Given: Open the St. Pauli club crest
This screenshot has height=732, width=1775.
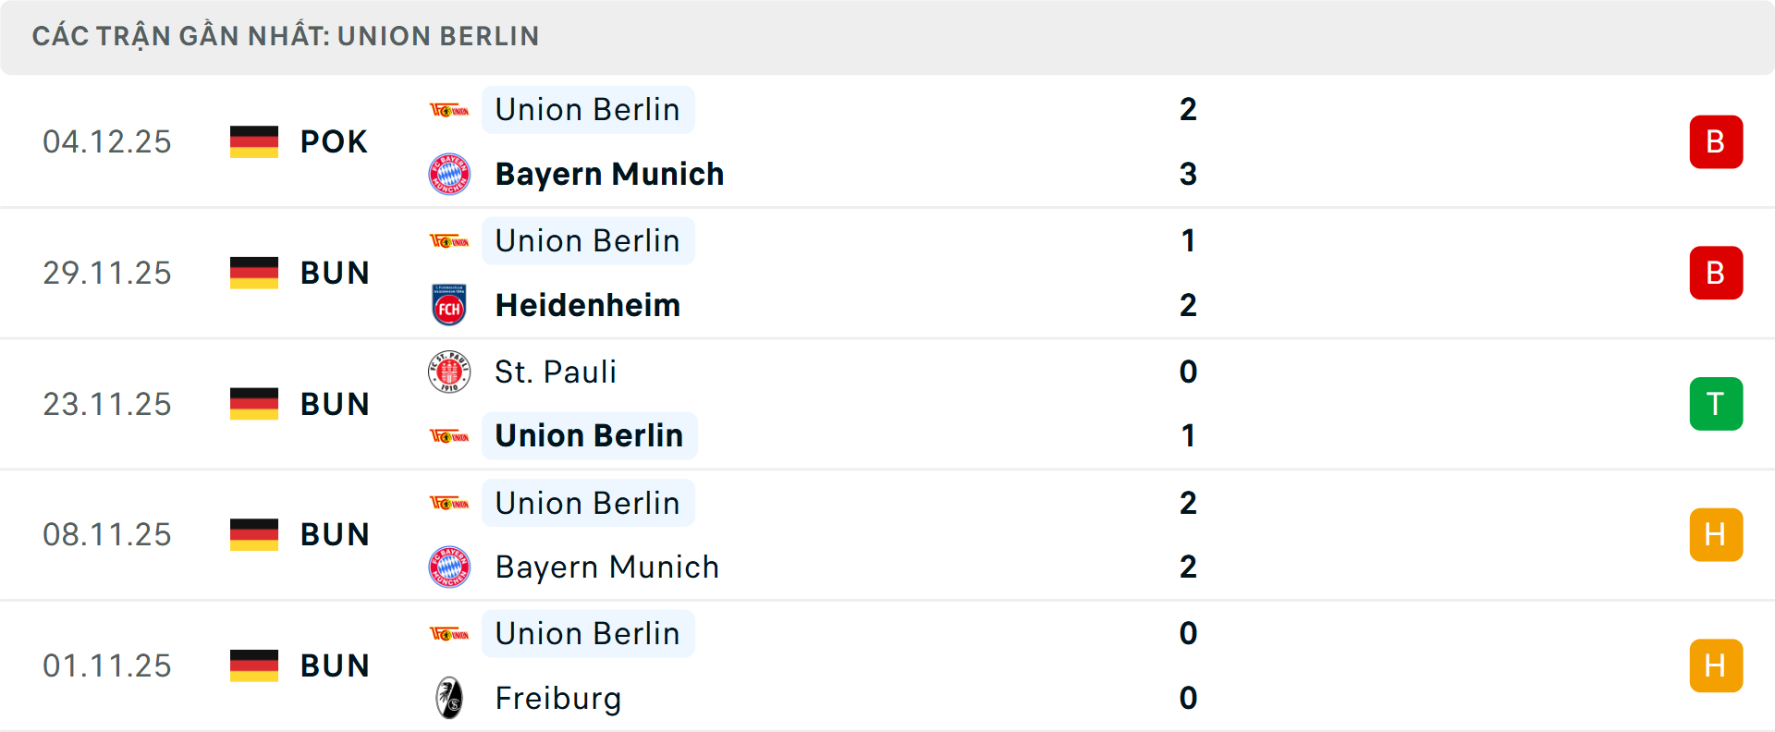Looking at the screenshot, I should point(450,372).
